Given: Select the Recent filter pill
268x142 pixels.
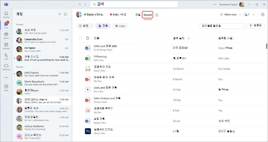Looking at the screenshot, I should click(85, 26).
